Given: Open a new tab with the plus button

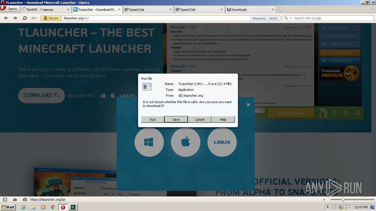Looking at the screenshot, I should tap(280, 9).
